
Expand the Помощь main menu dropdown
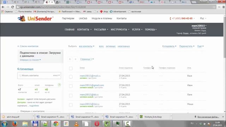[x=151, y=30]
